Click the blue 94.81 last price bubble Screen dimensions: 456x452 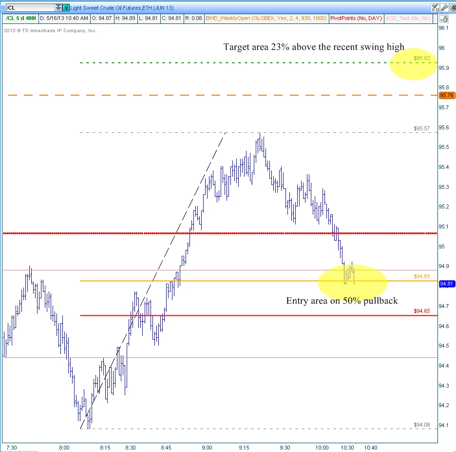point(447,284)
